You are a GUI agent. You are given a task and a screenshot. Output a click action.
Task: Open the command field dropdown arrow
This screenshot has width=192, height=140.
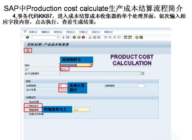tap(58, 37)
